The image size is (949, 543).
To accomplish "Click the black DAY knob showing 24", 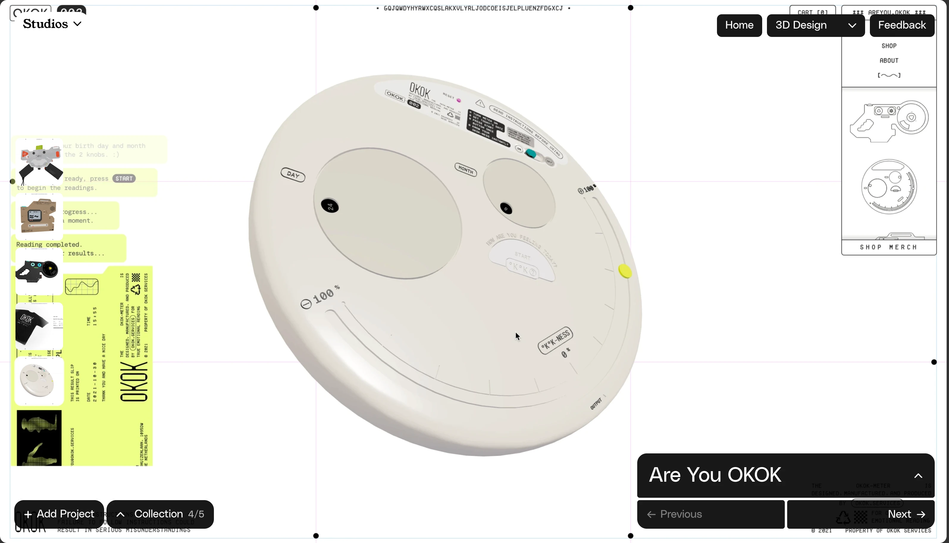I will 330,206.
